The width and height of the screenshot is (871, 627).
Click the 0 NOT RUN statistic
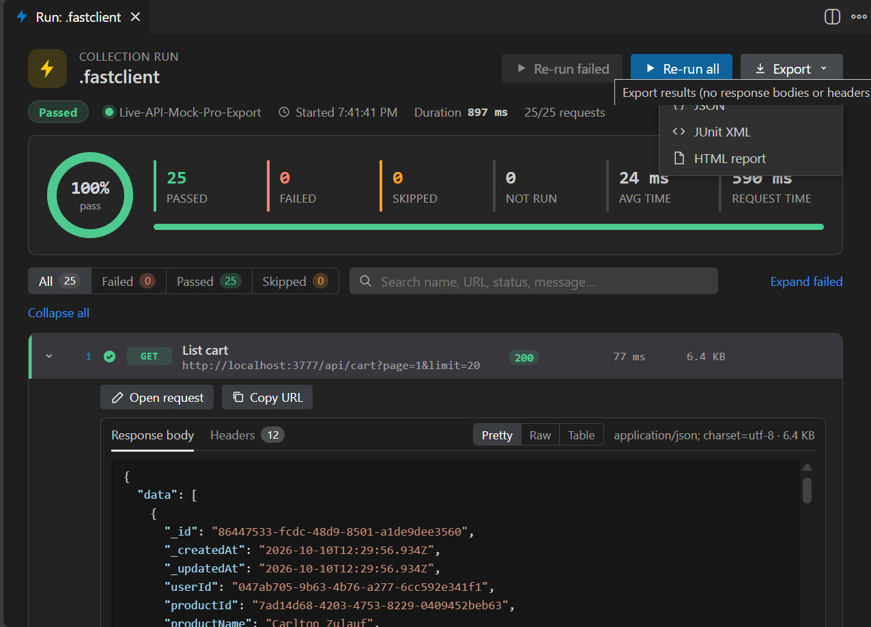tap(531, 188)
